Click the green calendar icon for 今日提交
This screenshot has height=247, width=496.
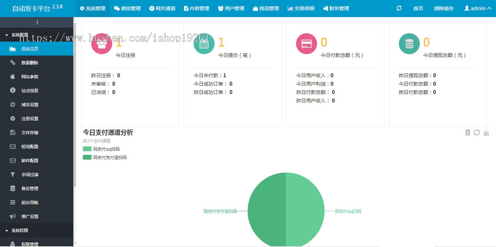point(204,43)
